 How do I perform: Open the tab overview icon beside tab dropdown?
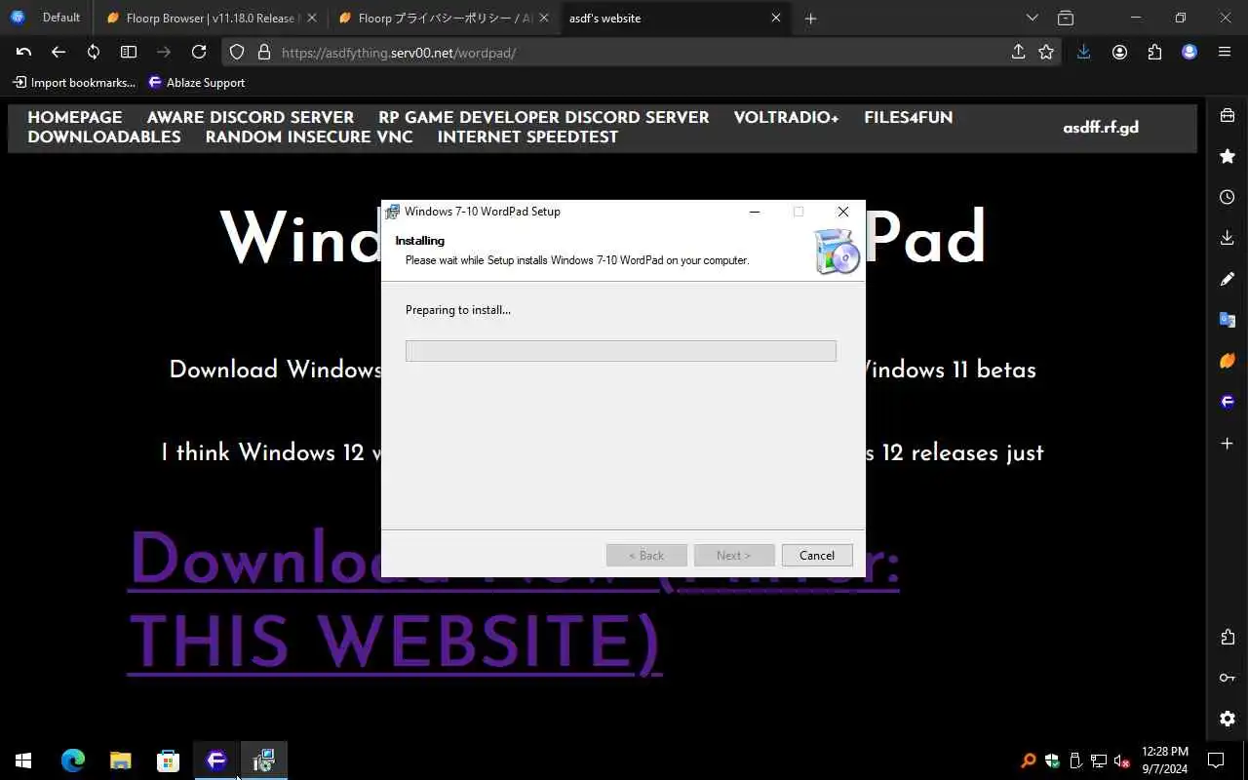[x=1066, y=18]
